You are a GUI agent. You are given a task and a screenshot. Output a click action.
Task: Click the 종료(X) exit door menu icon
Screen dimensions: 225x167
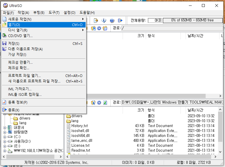[x=4, y=110]
